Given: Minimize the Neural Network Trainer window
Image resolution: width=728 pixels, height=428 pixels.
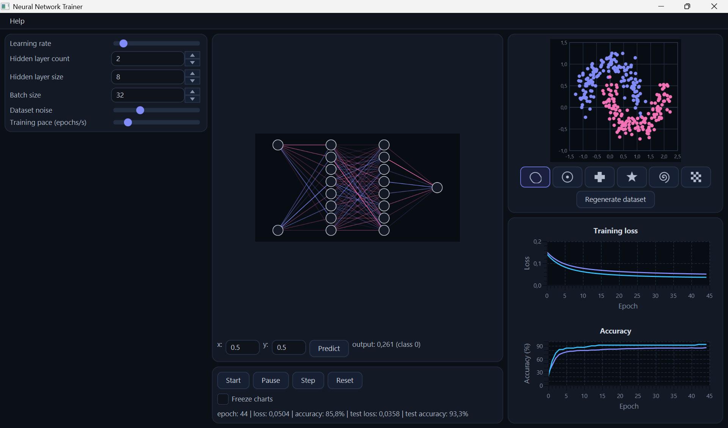Looking at the screenshot, I should [x=661, y=6].
